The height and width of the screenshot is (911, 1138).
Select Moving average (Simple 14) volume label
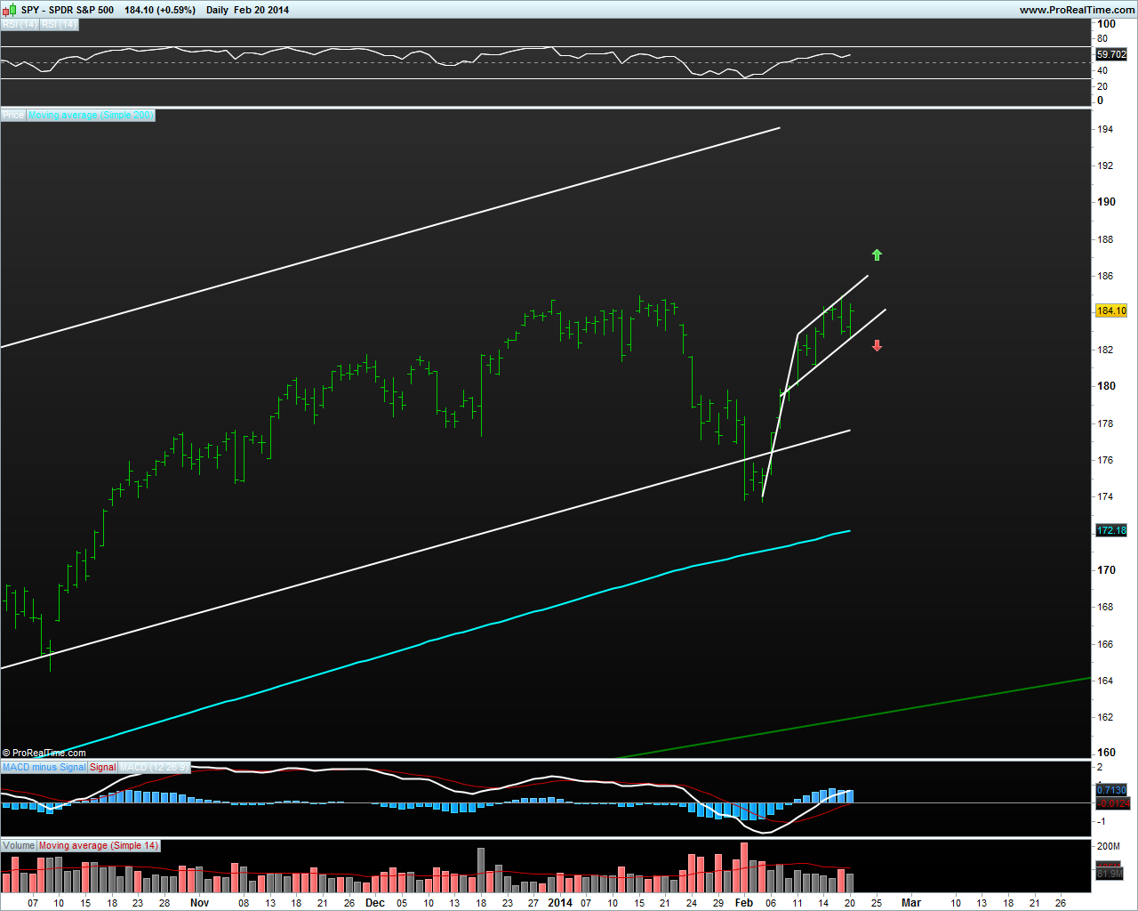(99, 845)
